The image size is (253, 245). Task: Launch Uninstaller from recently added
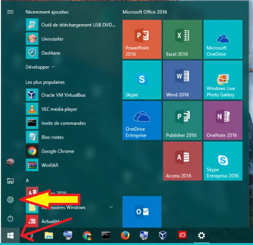(x=71, y=39)
